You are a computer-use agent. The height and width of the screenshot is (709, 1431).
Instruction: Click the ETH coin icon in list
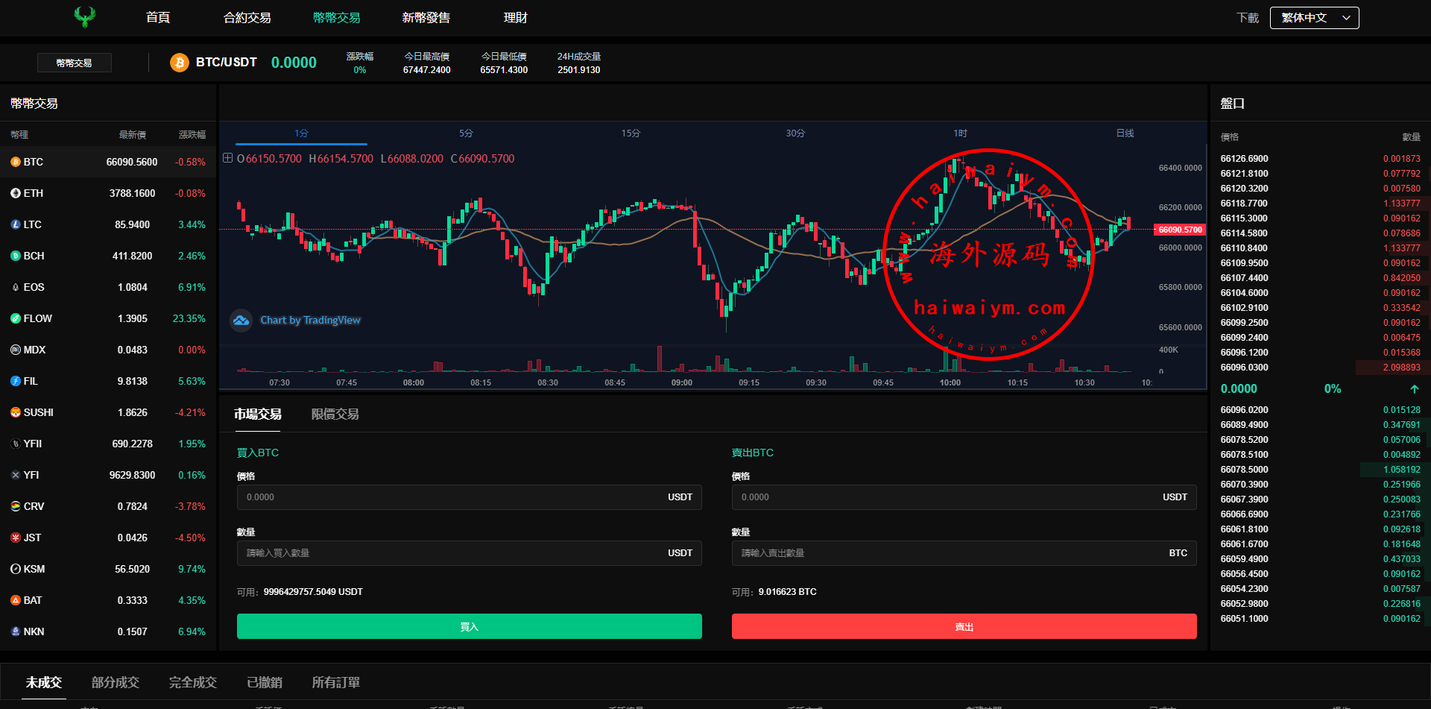15,193
